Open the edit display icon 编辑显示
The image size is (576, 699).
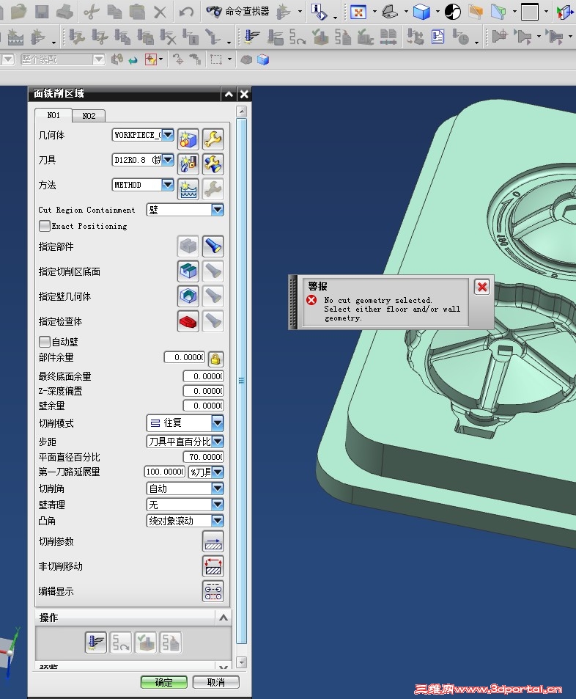click(x=213, y=592)
